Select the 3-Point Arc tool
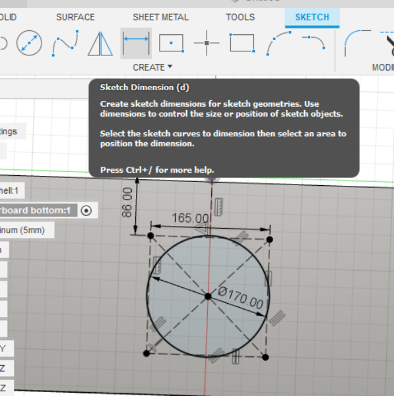The height and width of the screenshot is (396, 394). pyautogui.click(x=279, y=43)
